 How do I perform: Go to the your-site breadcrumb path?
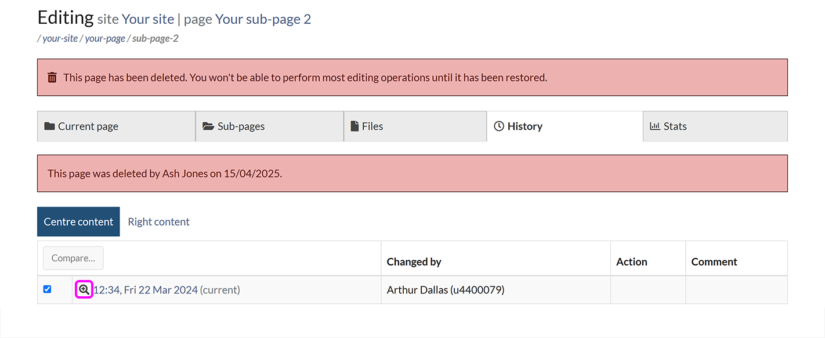(x=60, y=39)
